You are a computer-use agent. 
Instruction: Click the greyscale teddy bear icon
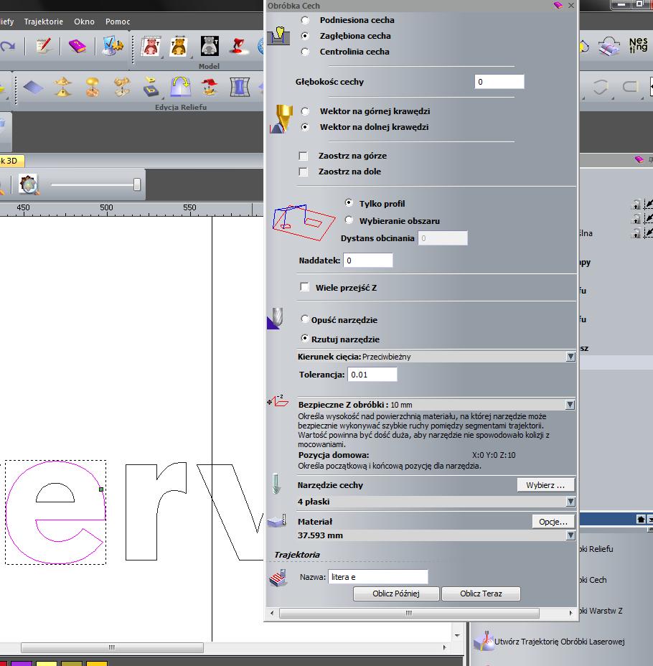click(x=210, y=47)
